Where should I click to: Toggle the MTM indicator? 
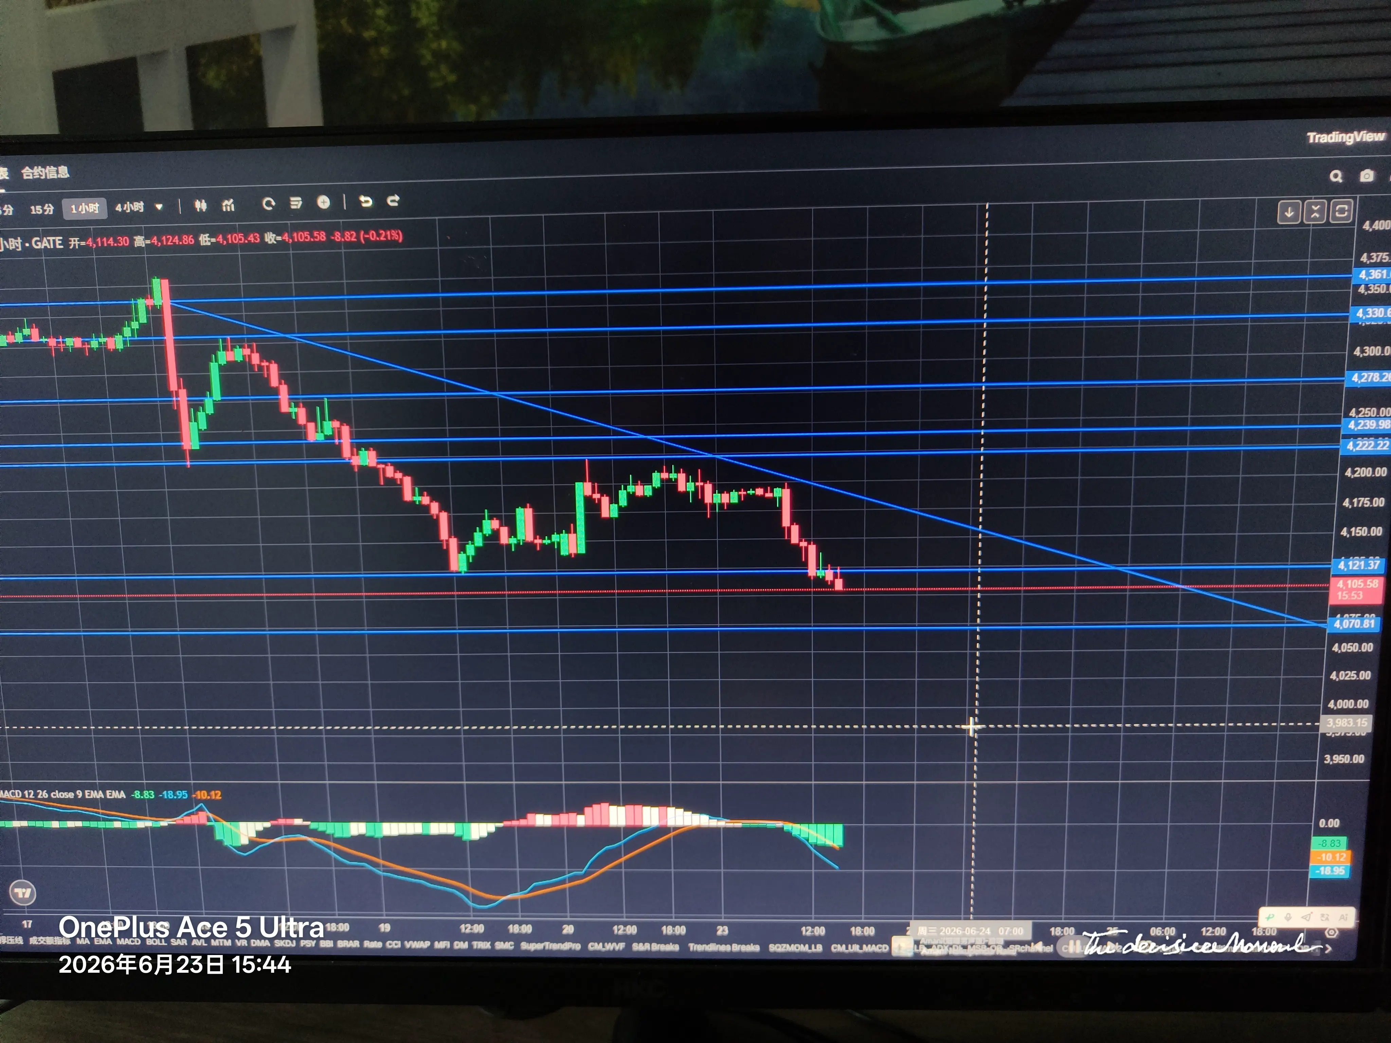(221, 943)
